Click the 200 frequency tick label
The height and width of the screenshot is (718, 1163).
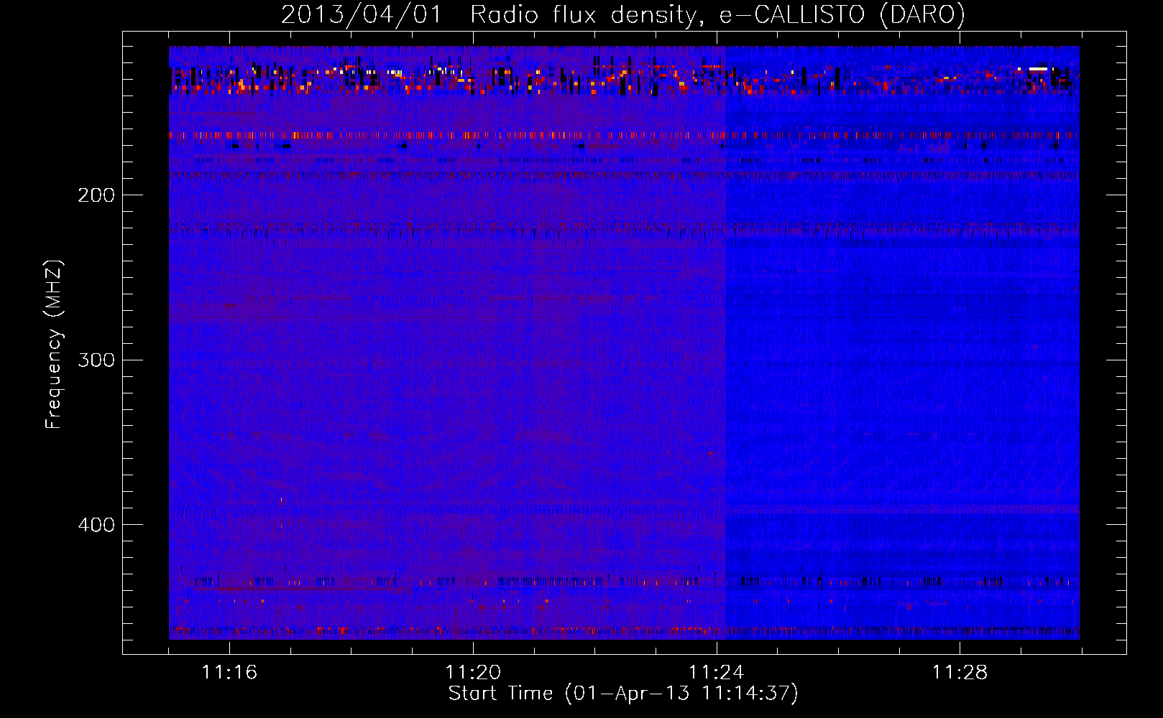[96, 195]
